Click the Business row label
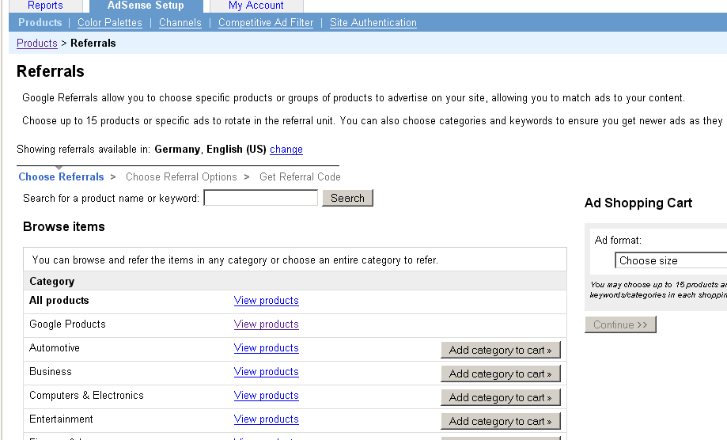Viewport: 727px width, 440px height. point(51,371)
